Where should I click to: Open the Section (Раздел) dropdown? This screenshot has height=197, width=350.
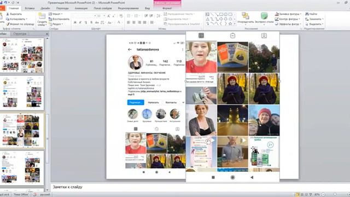pos(56,24)
